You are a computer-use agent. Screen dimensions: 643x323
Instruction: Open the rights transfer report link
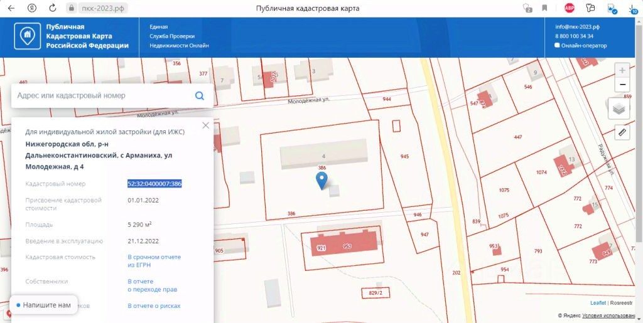(153, 285)
